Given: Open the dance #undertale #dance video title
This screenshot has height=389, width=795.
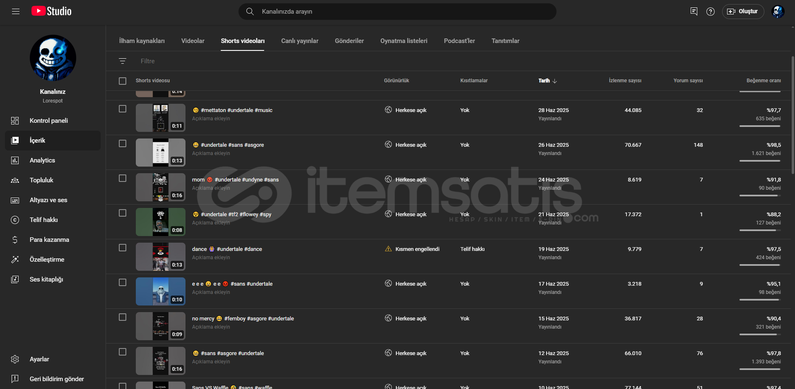Looking at the screenshot, I should (227, 249).
